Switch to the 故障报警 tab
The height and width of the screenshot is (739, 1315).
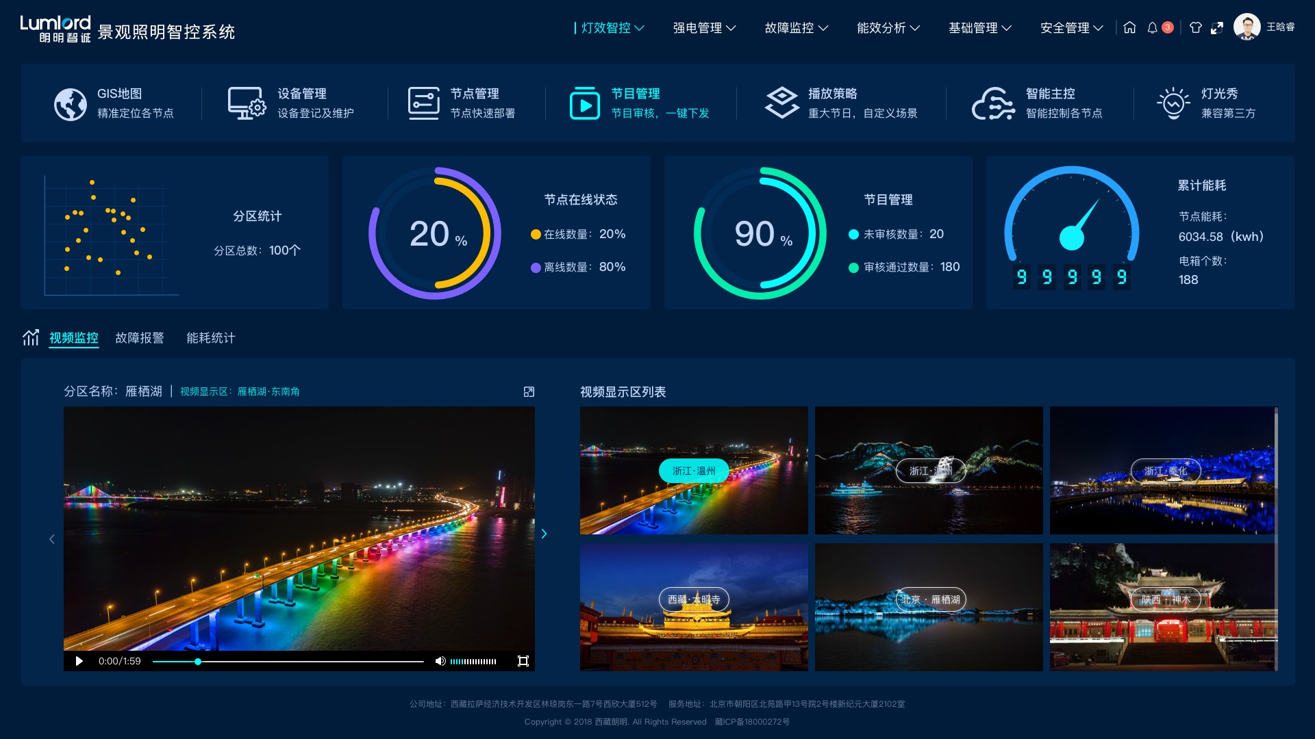tap(140, 338)
